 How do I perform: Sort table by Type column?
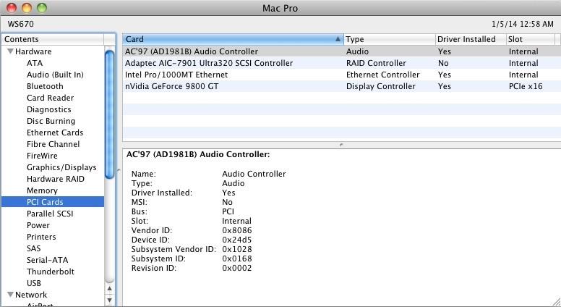[388, 40]
